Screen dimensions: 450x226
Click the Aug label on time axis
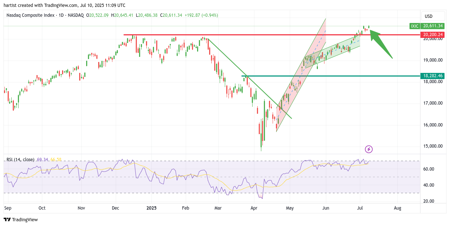click(398, 208)
